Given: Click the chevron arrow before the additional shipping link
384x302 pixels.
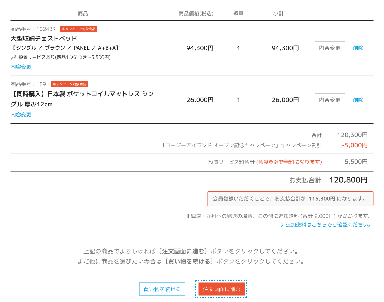Looking at the screenshot, I should point(282,225).
